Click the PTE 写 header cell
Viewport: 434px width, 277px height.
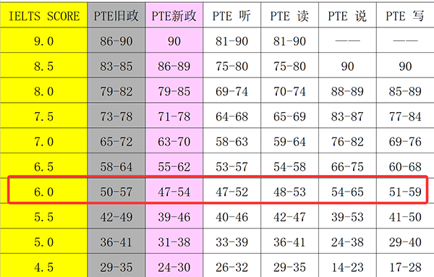[x=405, y=15]
